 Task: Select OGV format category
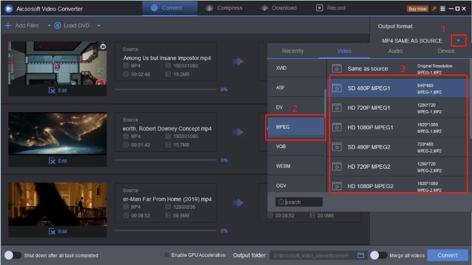click(x=296, y=186)
